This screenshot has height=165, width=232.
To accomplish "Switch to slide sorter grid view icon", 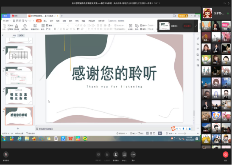I will pyautogui.click(x=151, y=134).
